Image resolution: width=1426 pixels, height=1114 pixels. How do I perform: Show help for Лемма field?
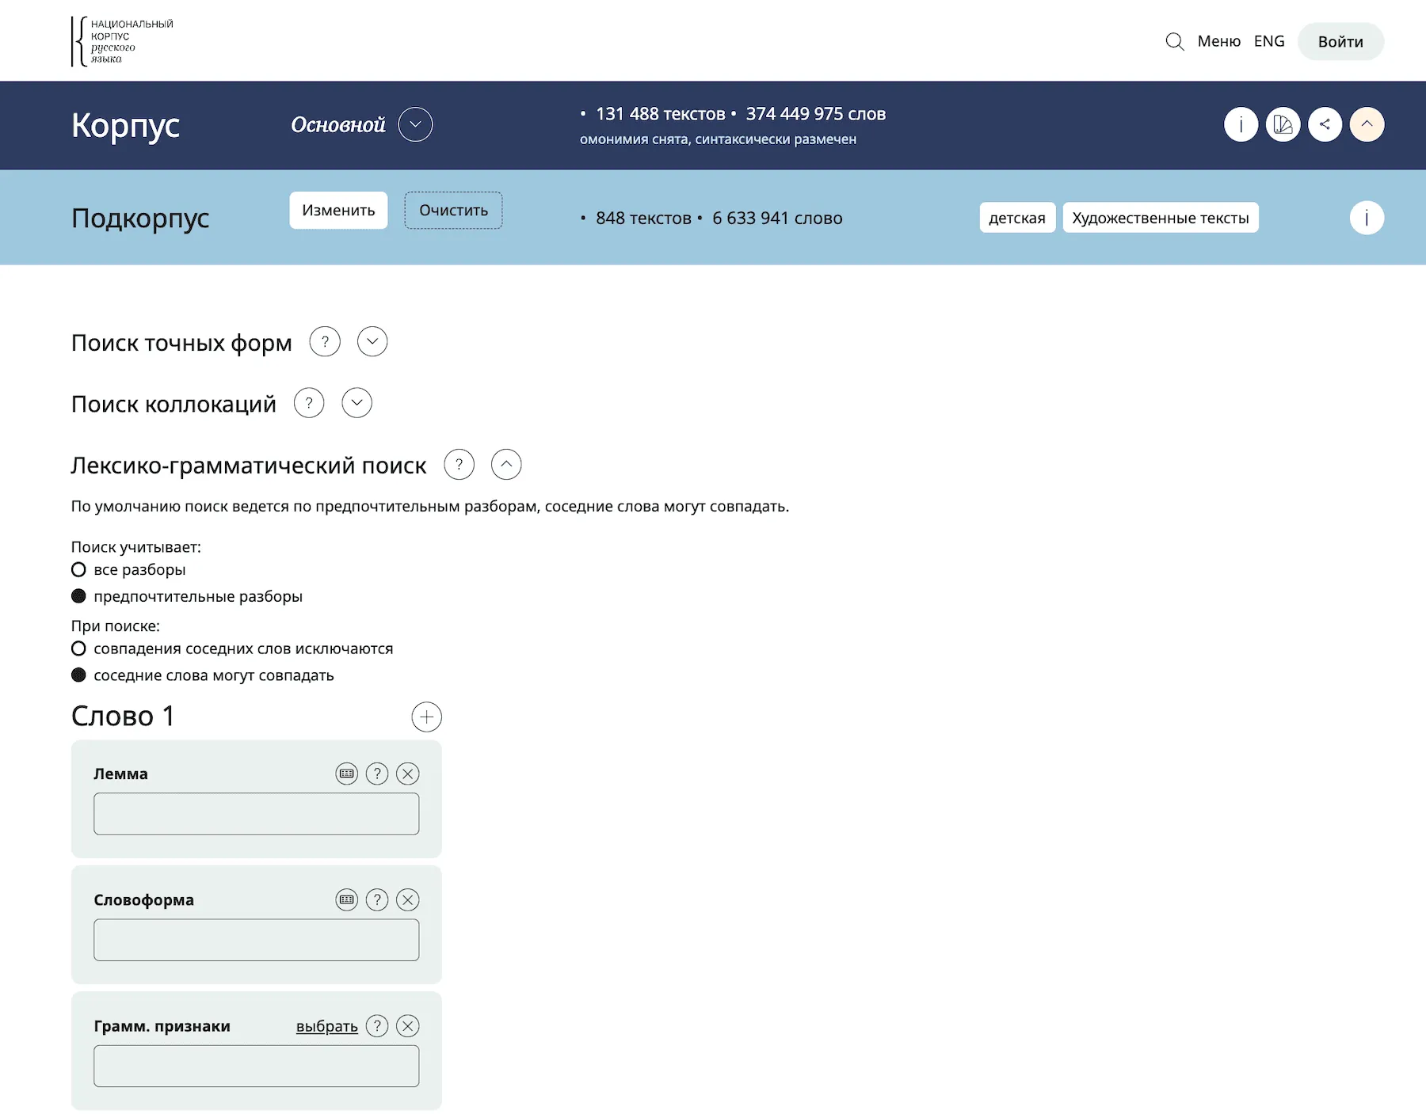pos(377,774)
